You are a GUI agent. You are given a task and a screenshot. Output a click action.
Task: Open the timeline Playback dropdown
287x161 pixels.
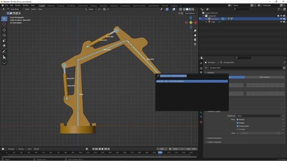point(12,149)
